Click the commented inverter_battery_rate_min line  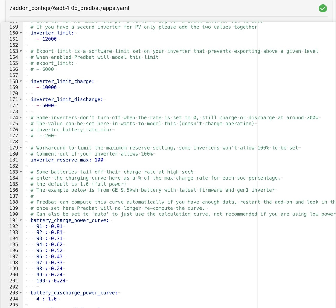pos(71,130)
